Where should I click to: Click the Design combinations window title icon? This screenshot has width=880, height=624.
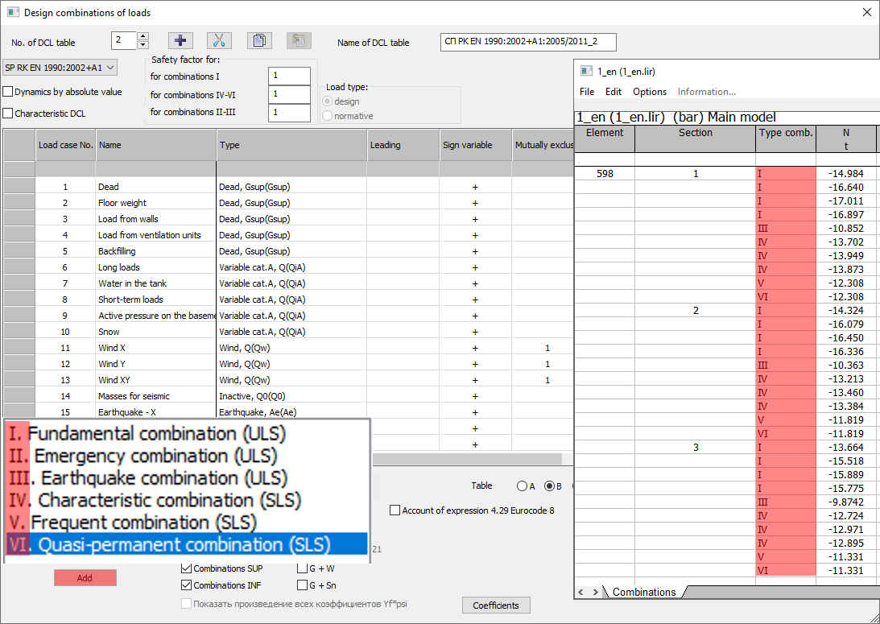(13, 13)
